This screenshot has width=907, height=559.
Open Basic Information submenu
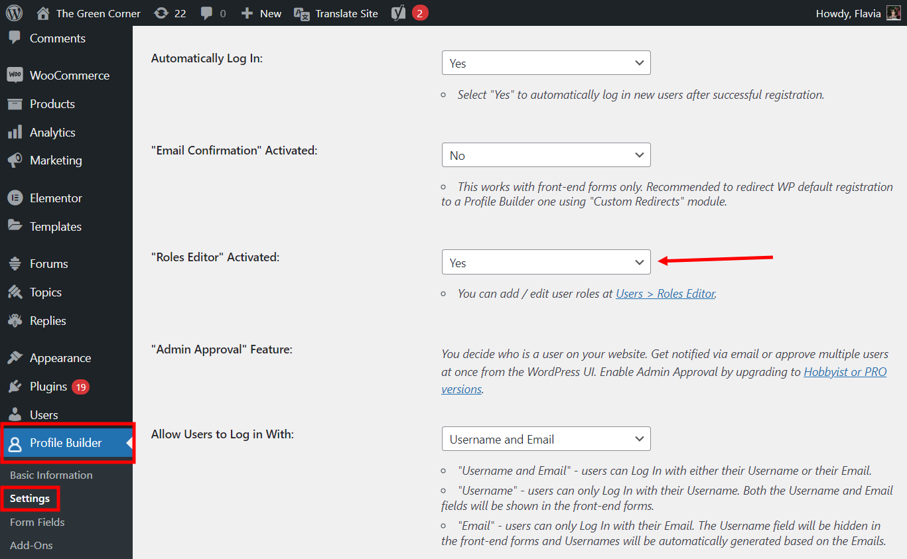pos(51,475)
